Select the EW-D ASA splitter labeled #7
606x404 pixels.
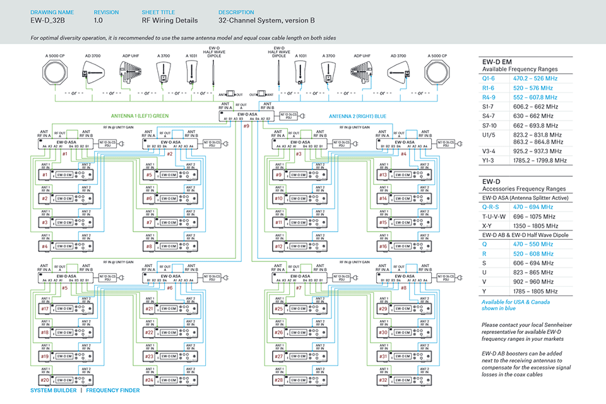[300, 278]
